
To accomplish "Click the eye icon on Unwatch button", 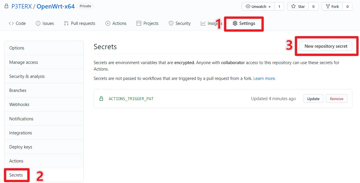I will (x=248, y=6).
